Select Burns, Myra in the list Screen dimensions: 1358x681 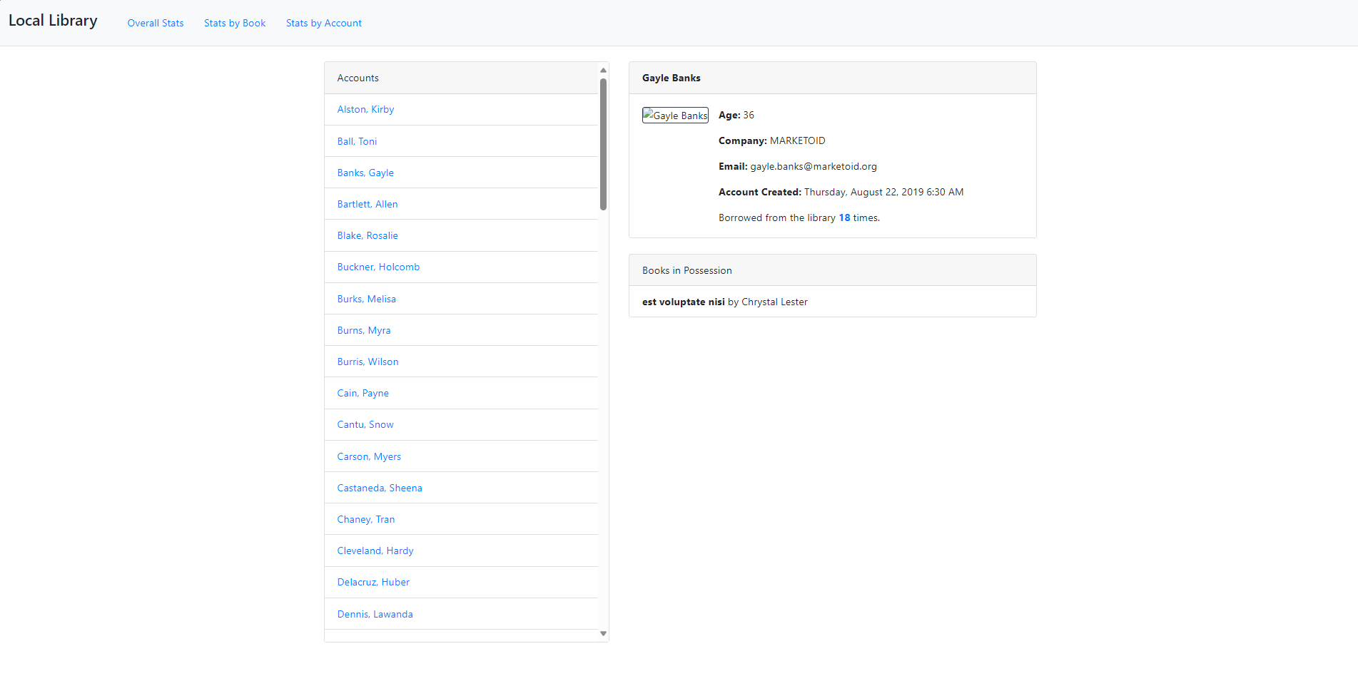coord(364,329)
